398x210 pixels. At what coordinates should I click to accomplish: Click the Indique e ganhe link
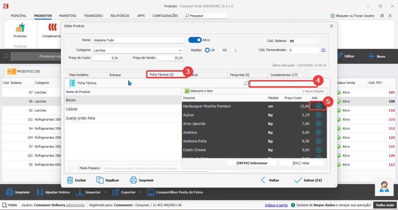(276, 205)
